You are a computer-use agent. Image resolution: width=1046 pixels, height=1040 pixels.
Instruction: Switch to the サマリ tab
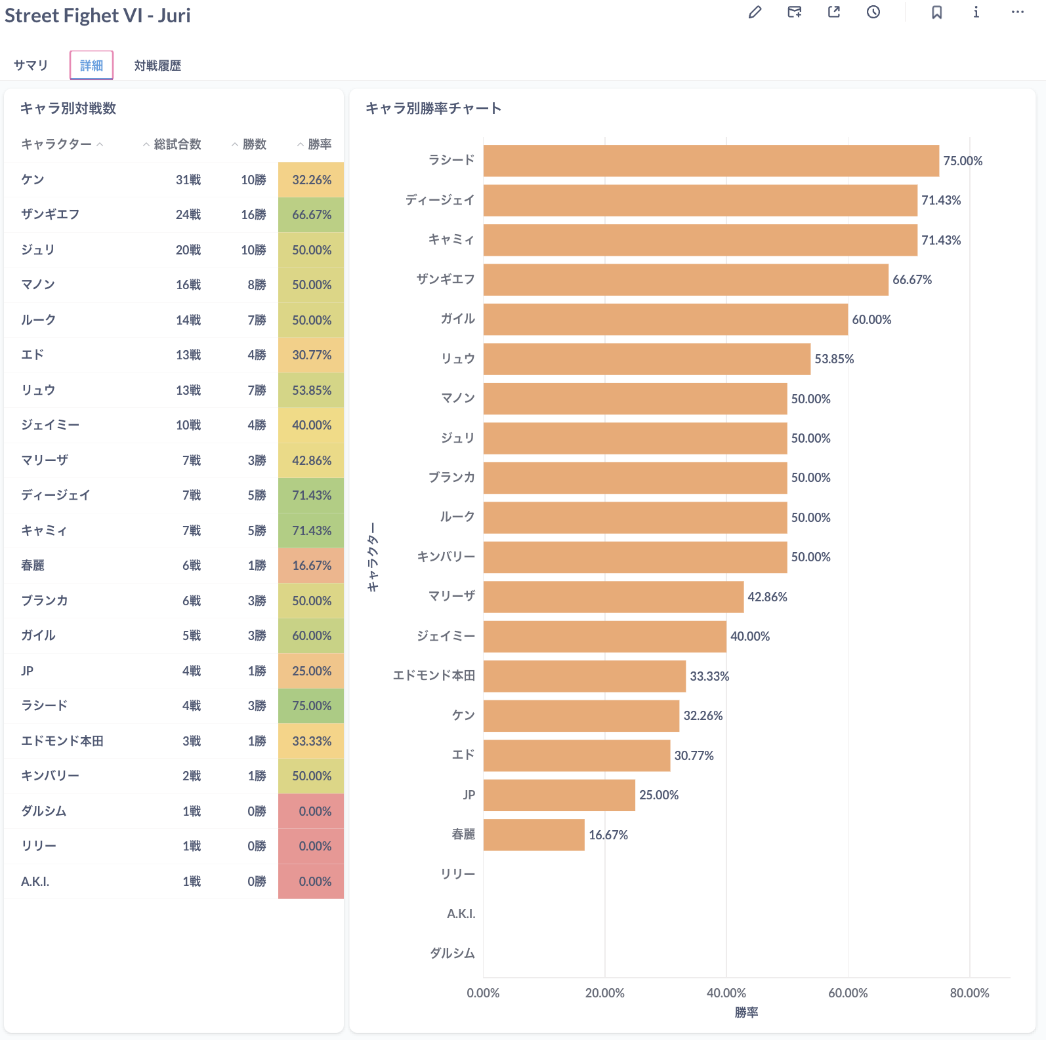tap(31, 66)
